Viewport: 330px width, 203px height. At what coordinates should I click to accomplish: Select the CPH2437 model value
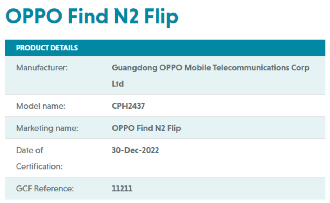[x=128, y=106]
